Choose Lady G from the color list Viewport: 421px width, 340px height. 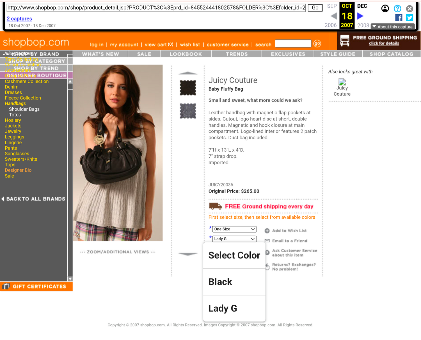234,308
